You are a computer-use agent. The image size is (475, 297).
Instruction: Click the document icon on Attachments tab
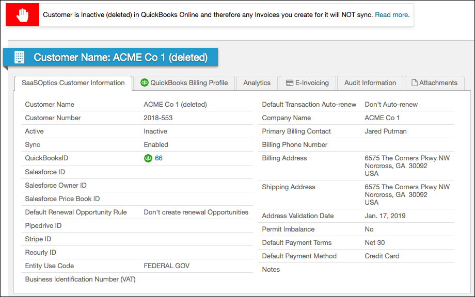(415, 82)
